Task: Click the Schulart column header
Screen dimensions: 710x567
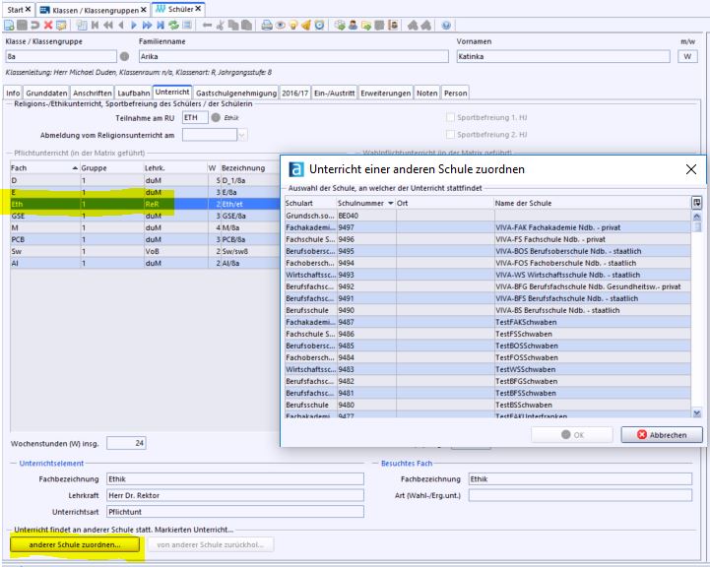Action: pos(310,203)
